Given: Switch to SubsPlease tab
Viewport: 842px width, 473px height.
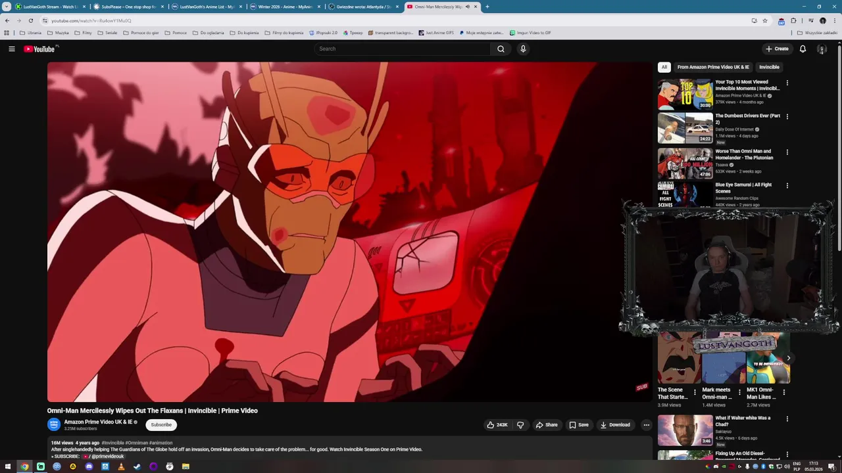Looking at the screenshot, I should pyautogui.click(x=129, y=7).
